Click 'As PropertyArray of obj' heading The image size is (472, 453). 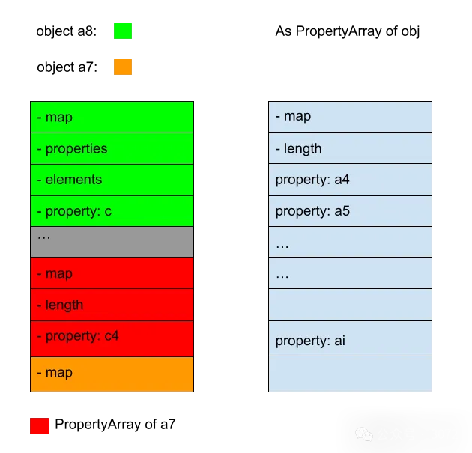pyautogui.click(x=348, y=31)
